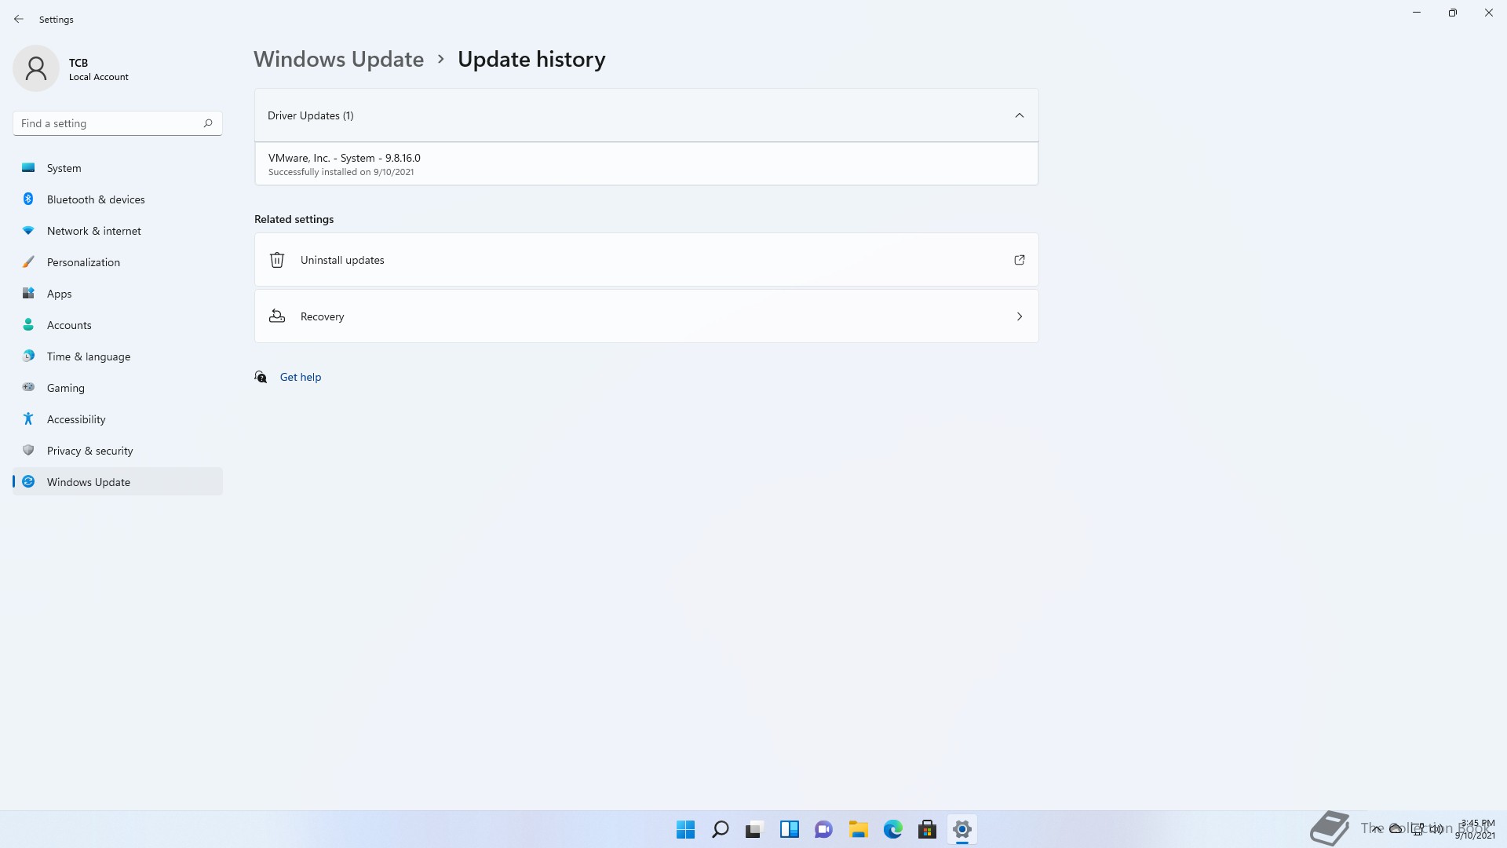Open Task View on the taskbar

tap(754, 830)
